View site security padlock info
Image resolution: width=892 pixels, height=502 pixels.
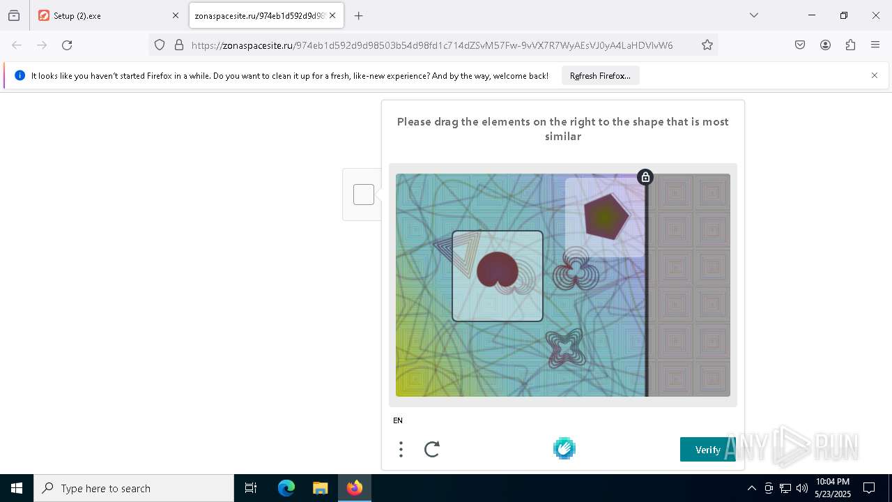(x=179, y=45)
